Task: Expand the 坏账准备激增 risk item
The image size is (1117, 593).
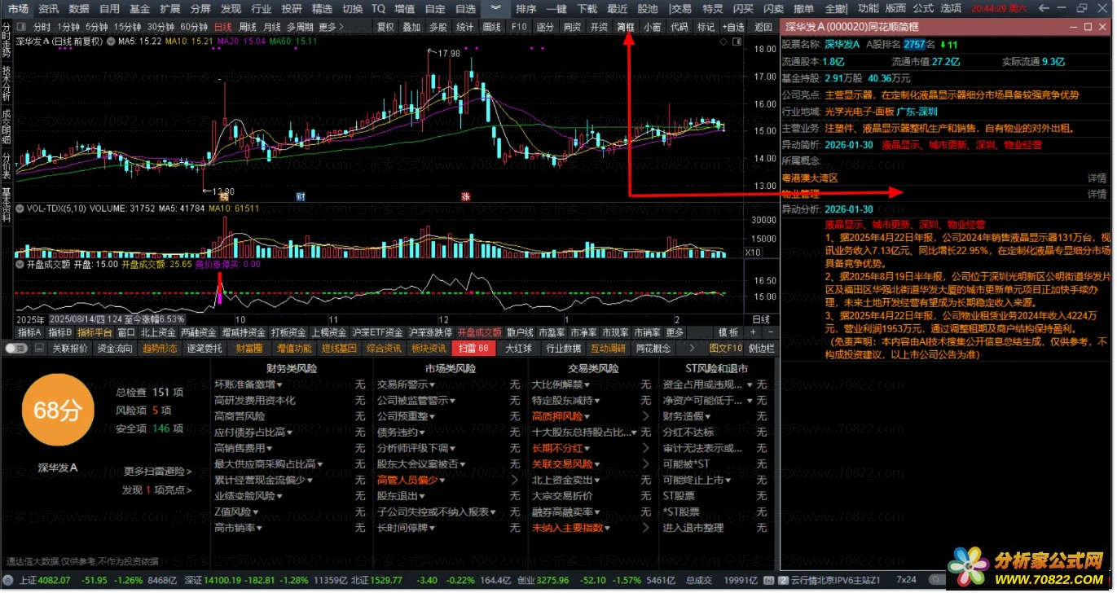Action: pyautogui.click(x=248, y=384)
